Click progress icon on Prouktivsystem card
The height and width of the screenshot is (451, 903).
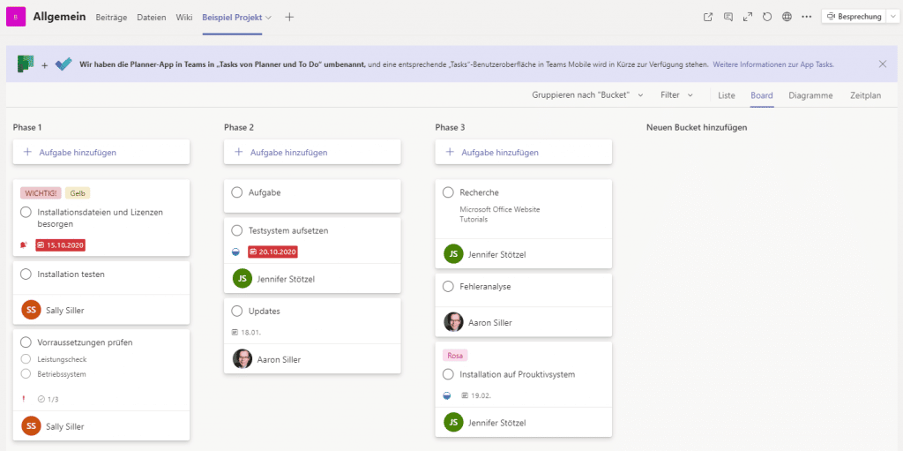[x=447, y=395]
